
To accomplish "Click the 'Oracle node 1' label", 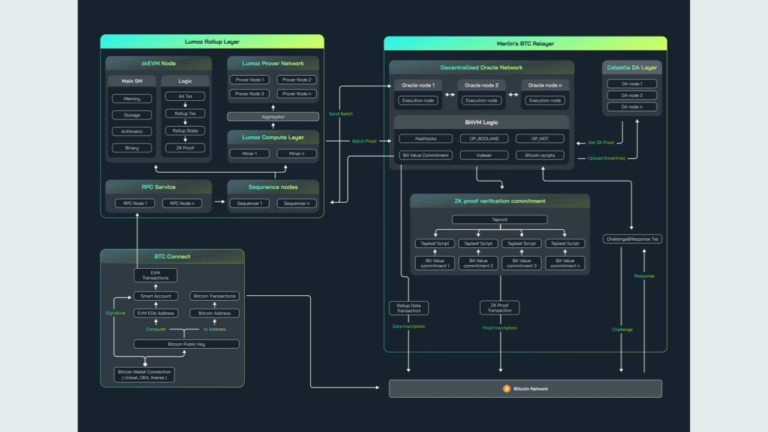I will coord(418,85).
